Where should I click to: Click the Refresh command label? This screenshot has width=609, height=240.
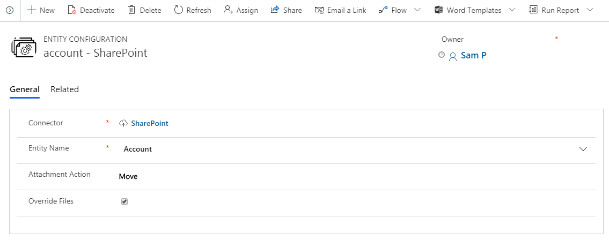(x=199, y=11)
